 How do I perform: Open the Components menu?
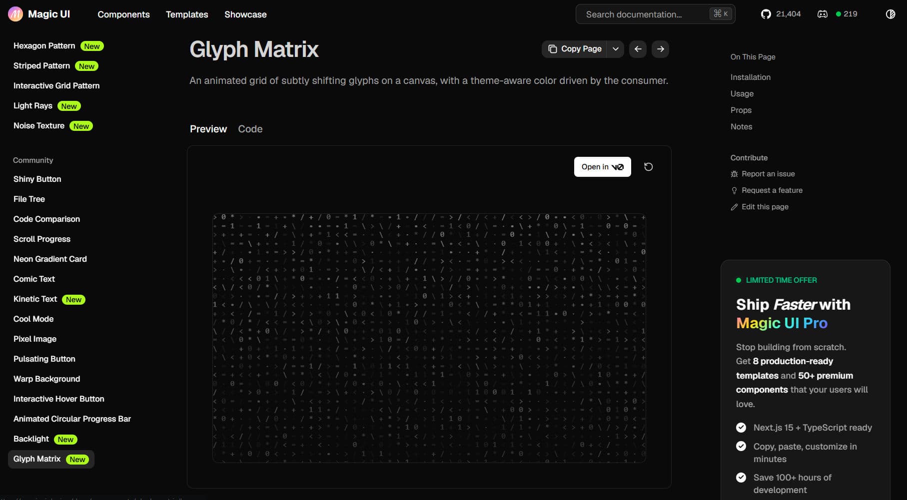pos(123,14)
